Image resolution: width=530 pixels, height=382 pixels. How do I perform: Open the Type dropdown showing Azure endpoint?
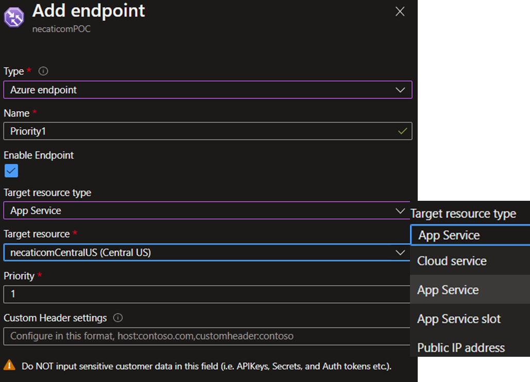coord(208,90)
